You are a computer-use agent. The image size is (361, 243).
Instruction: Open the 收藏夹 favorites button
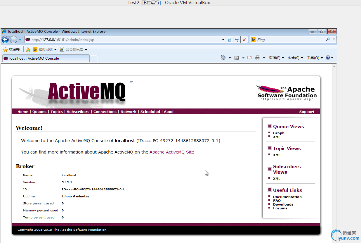point(11,49)
